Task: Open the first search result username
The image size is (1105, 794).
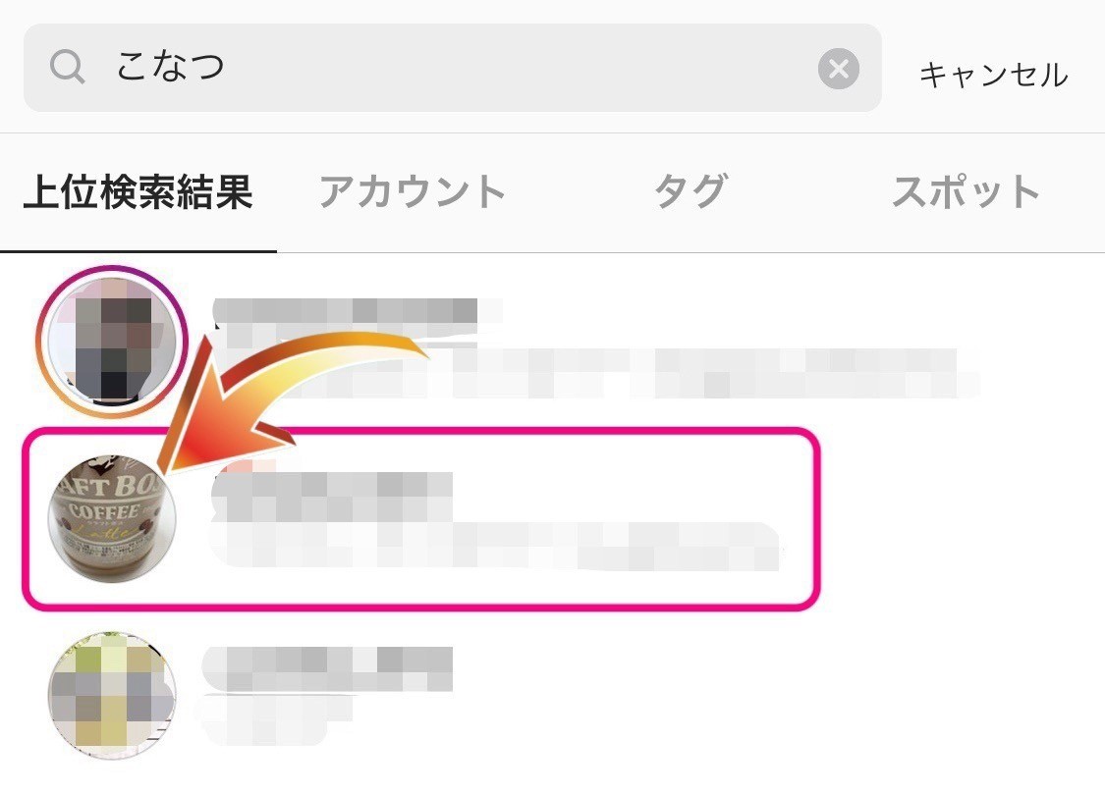Action: point(356,311)
